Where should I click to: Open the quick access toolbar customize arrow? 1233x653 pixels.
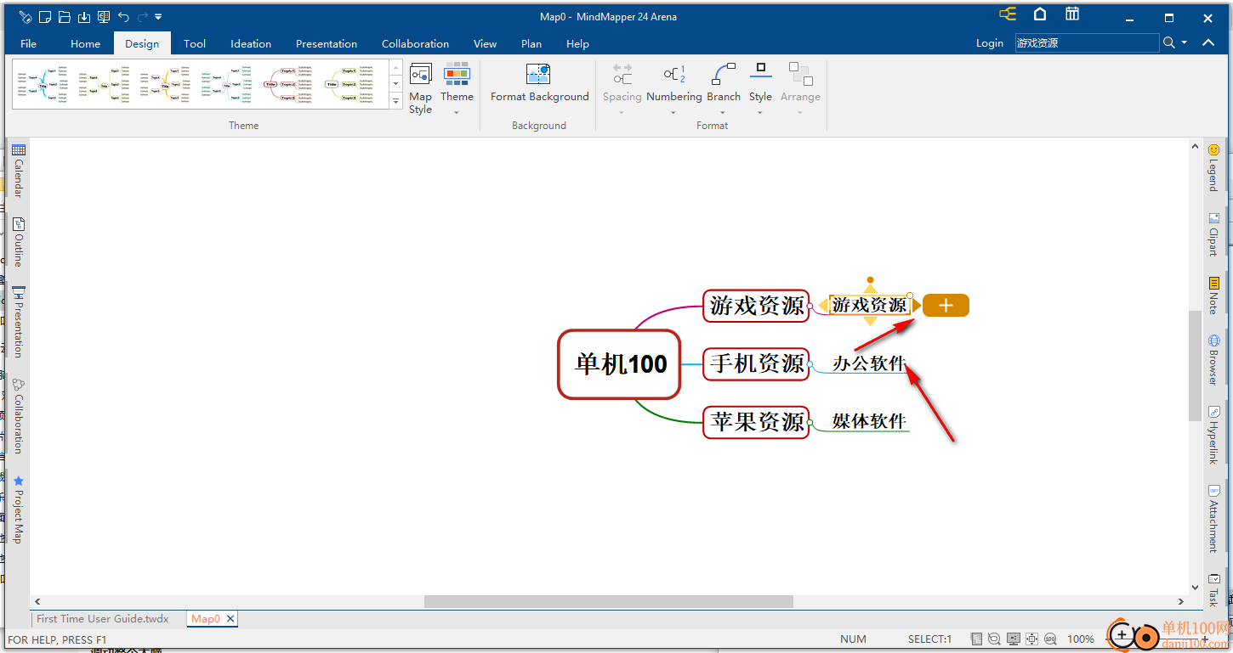(x=158, y=17)
